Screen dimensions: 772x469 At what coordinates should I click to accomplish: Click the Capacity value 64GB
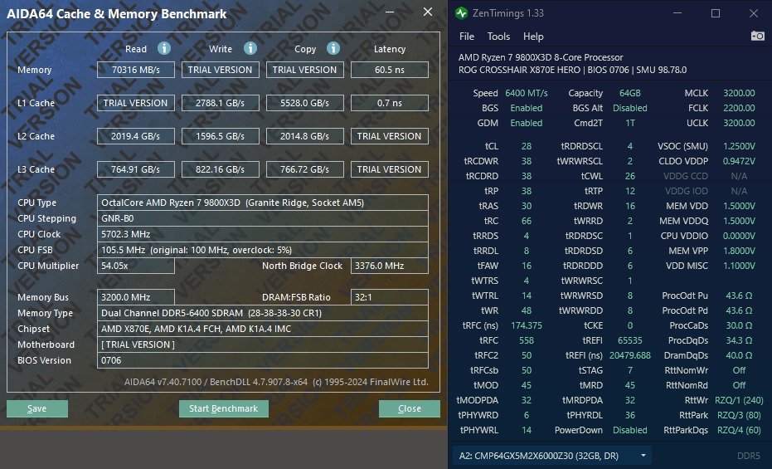coord(629,93)
